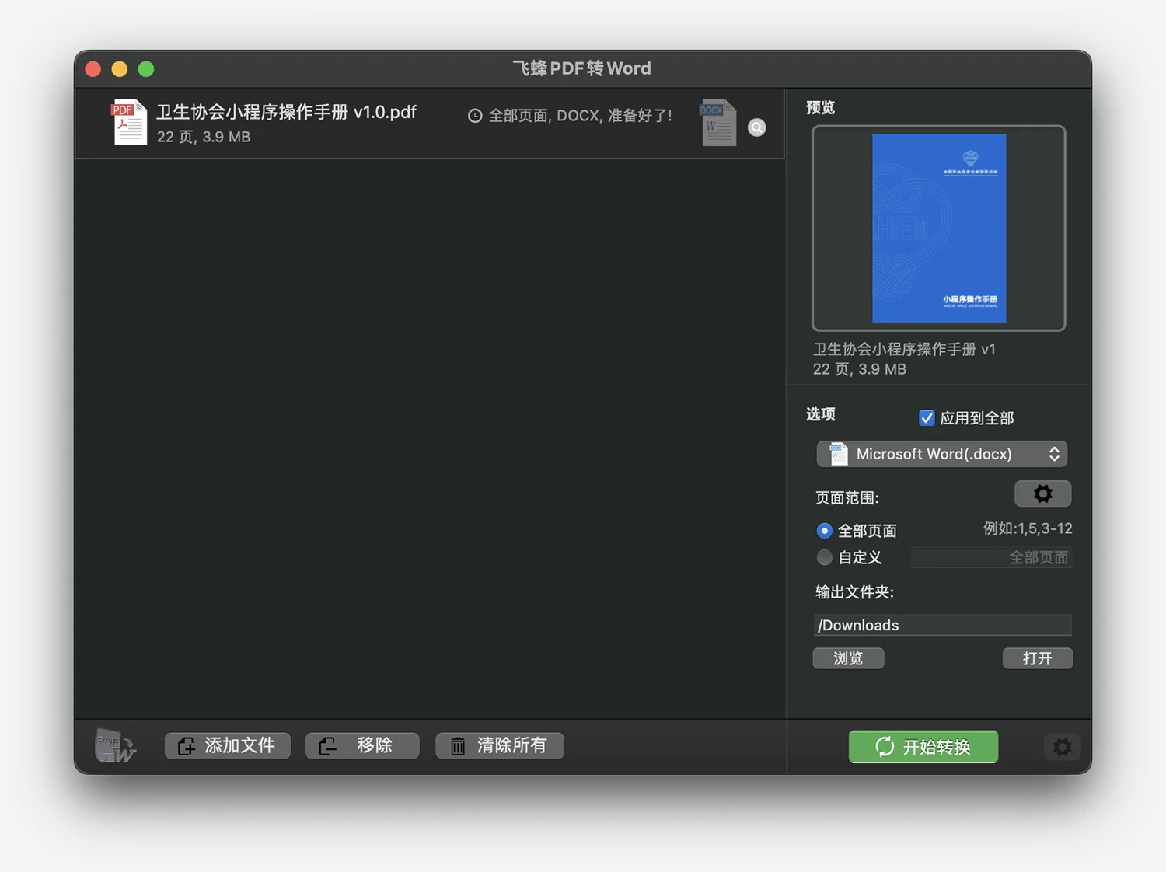Click the blue PDF cover preview thumbnail

[x=939, y=228]
